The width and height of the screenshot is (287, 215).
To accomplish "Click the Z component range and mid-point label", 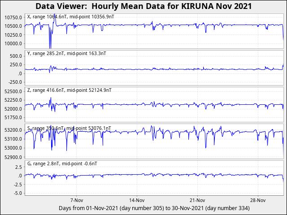I will (x=69, y=90).
